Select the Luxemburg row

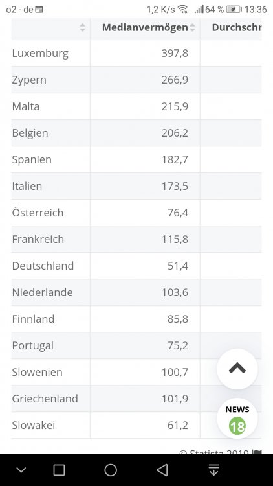136,53
